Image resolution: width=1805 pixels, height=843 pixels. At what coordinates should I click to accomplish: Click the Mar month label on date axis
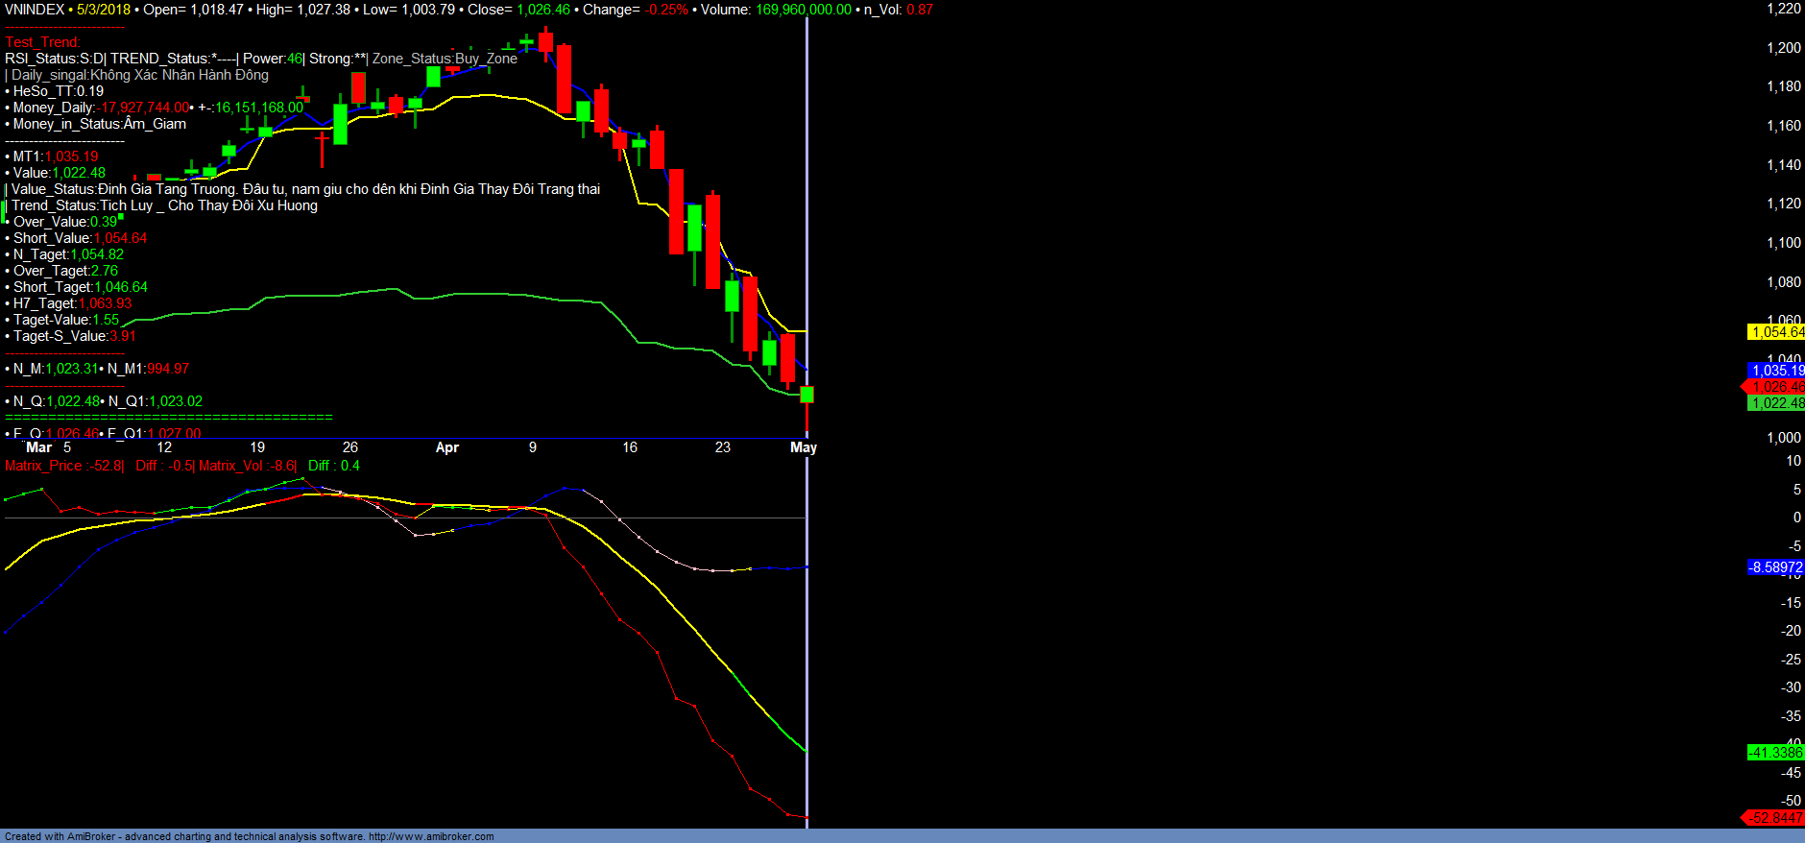click(x=39, y=447)
